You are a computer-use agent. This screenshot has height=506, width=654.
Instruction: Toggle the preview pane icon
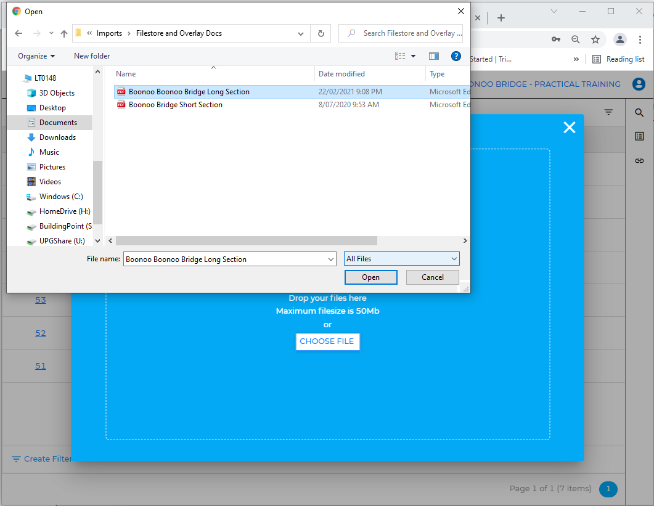click(434, 56)
